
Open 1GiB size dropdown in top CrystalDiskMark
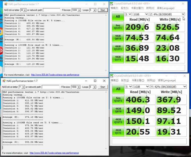140,14
